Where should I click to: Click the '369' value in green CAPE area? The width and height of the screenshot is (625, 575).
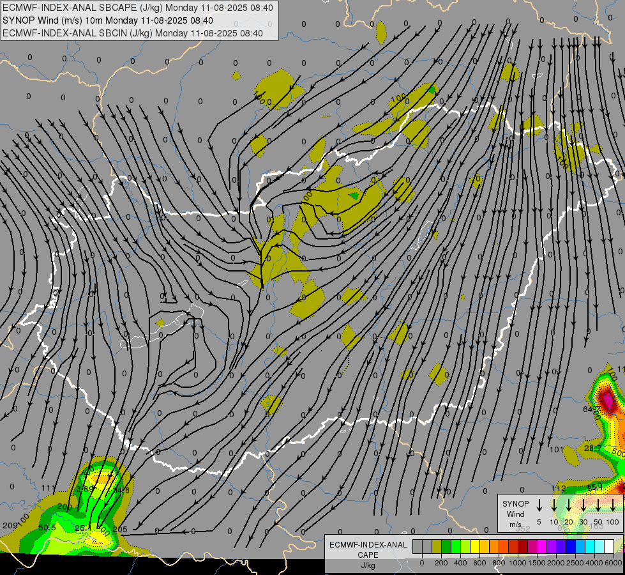point(85,489)
